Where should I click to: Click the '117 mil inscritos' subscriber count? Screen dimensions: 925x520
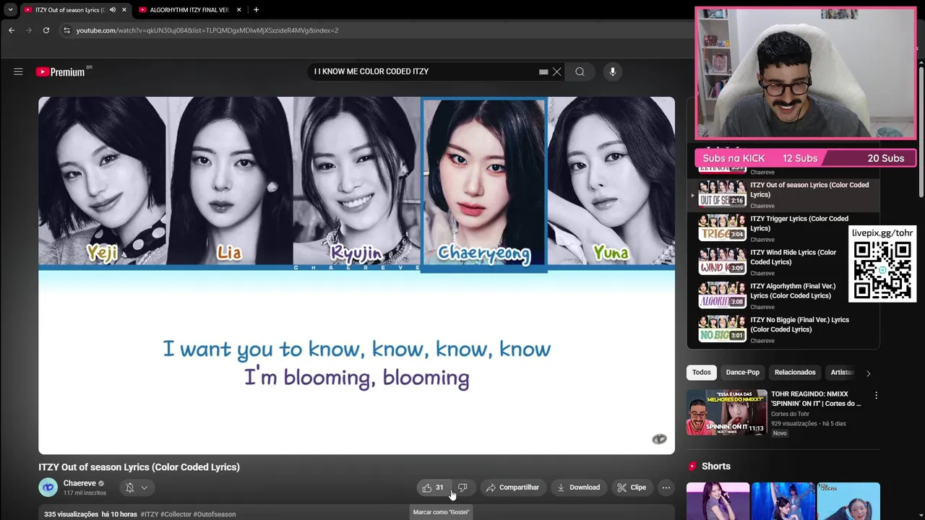click(x=85, y=493)
